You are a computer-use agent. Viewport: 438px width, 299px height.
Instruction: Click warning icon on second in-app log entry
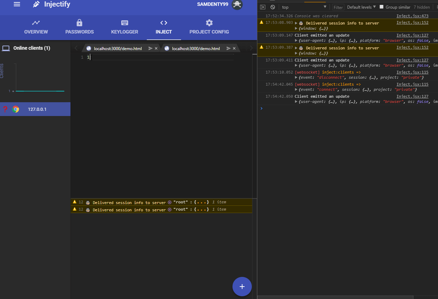click(75, 209)
